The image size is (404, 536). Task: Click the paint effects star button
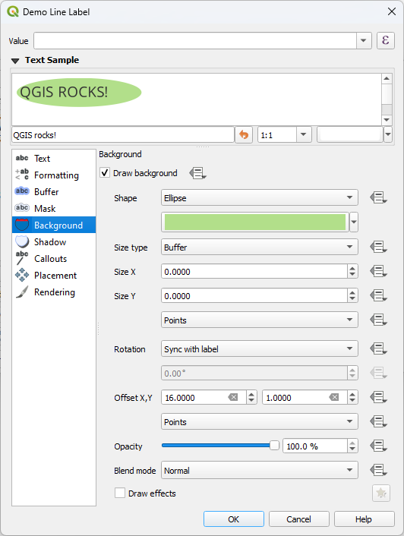380,493
